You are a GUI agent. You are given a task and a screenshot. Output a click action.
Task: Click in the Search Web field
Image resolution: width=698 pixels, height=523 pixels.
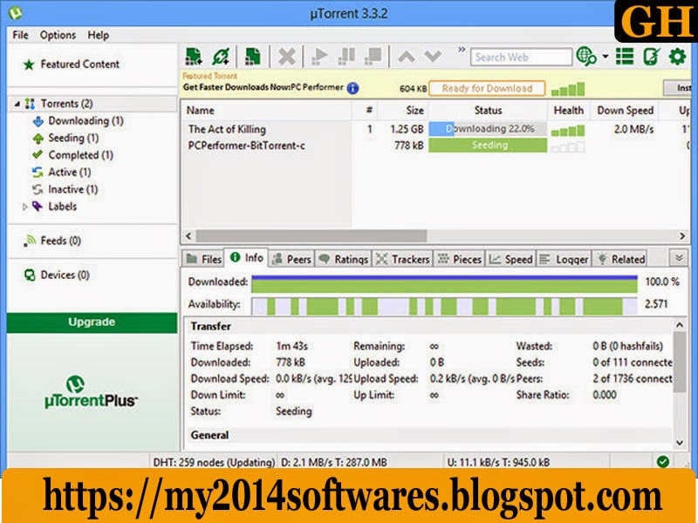521,58
